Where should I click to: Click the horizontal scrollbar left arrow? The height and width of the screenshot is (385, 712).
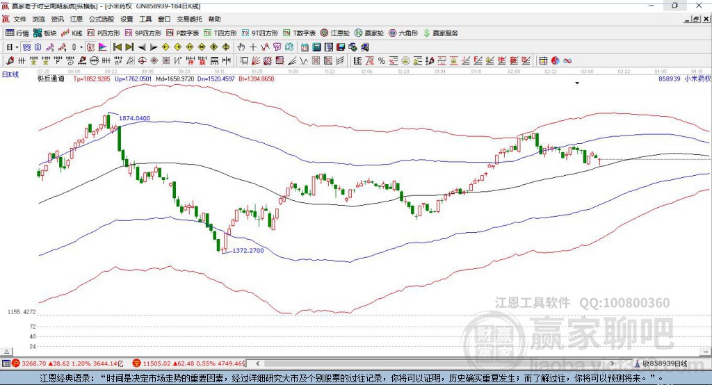point(257,363)
